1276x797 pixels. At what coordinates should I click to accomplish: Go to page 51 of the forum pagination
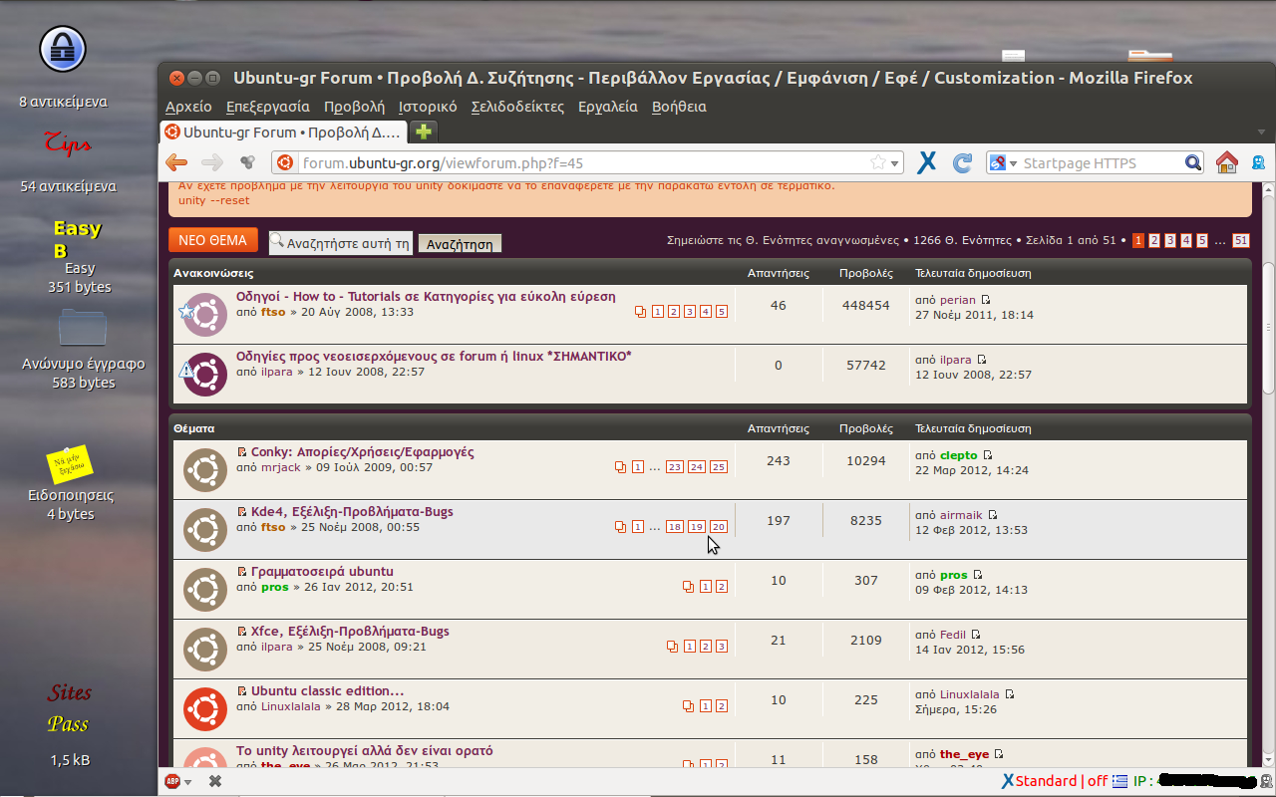pyautogui.click(x=1240, y=240)
